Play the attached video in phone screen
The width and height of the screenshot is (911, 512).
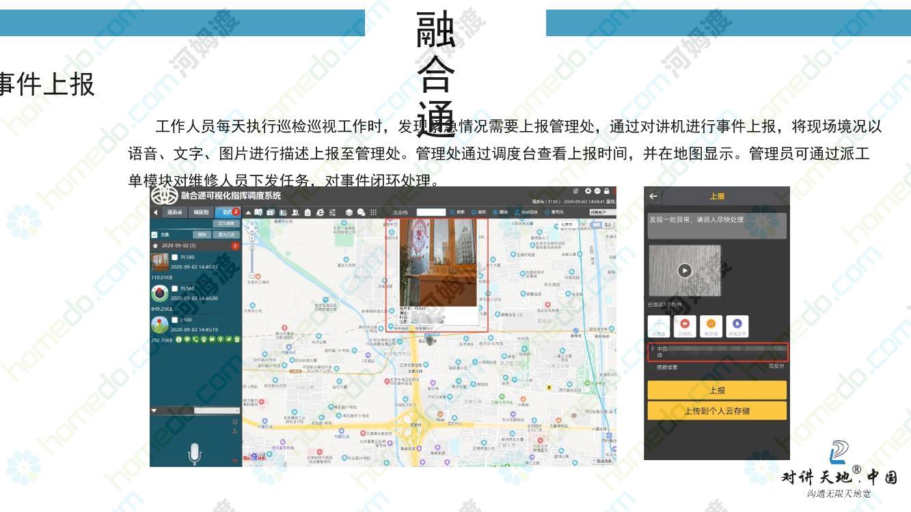[x=685, y=270]
